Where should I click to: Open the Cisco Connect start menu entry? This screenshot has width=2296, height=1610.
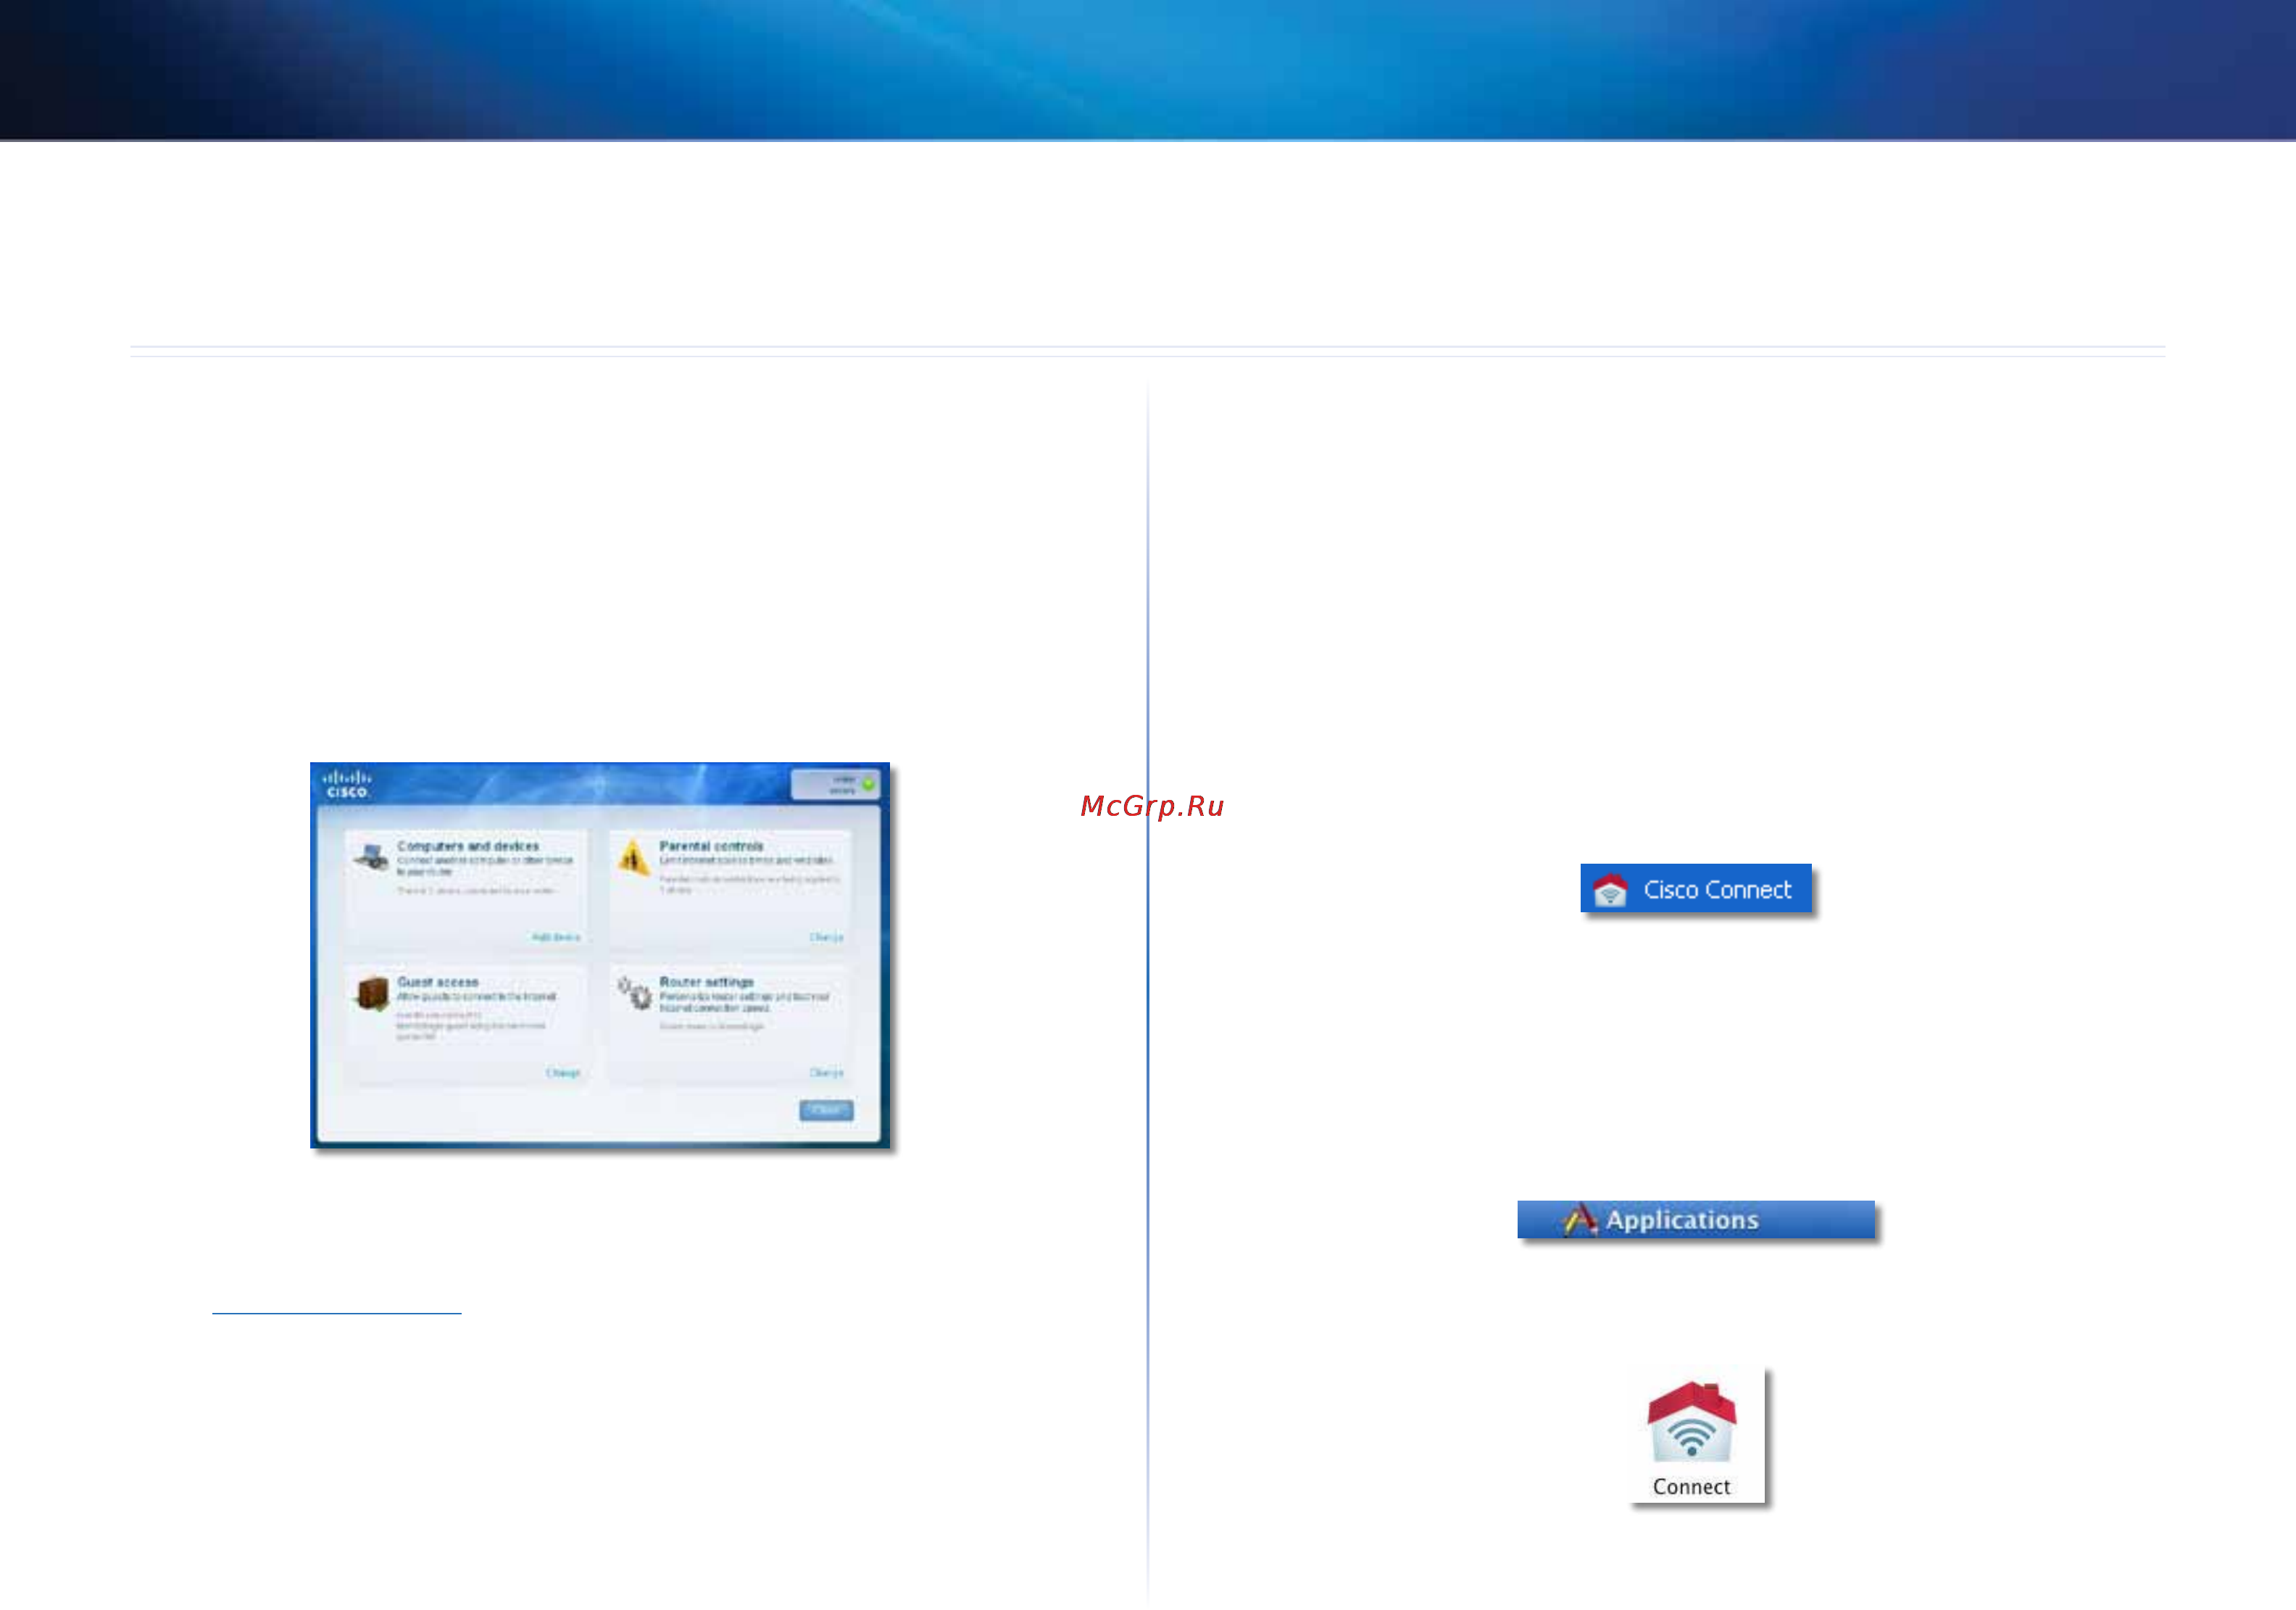1696,888
